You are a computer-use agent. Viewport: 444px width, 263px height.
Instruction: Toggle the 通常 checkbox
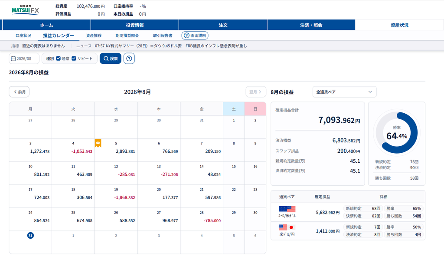[x=59, y=59]
